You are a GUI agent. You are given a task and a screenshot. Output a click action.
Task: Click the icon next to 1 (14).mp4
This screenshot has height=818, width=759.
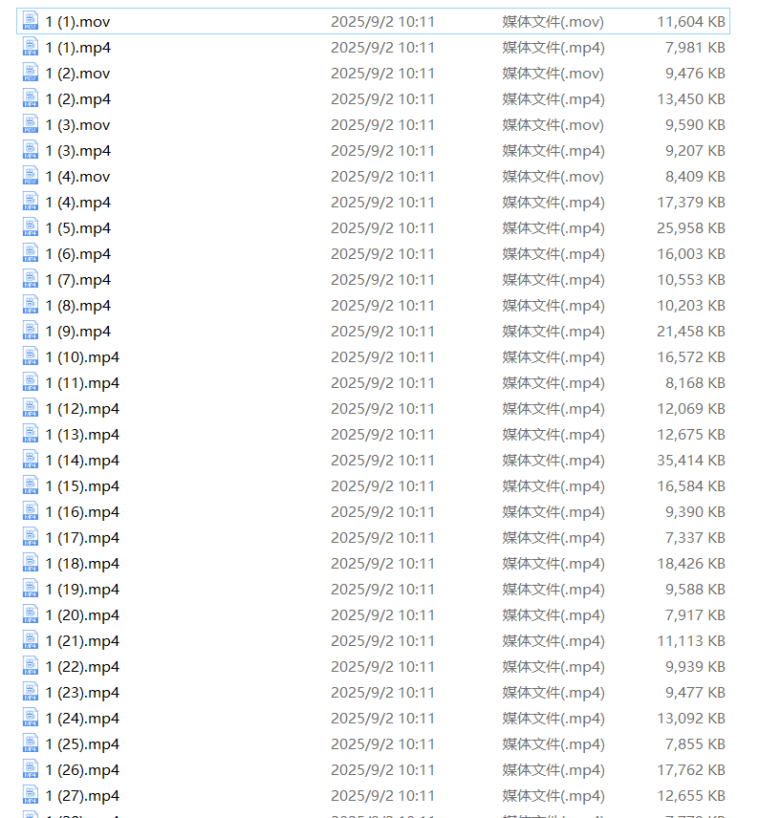click(30, 460)
